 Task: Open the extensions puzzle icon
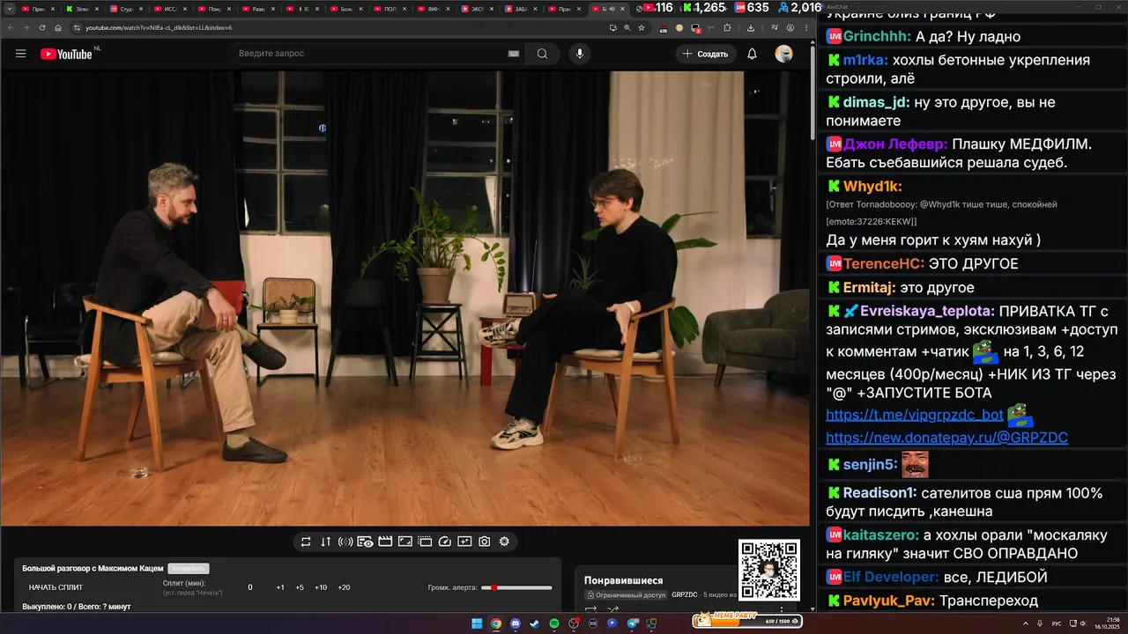click(x=727, y=27)
